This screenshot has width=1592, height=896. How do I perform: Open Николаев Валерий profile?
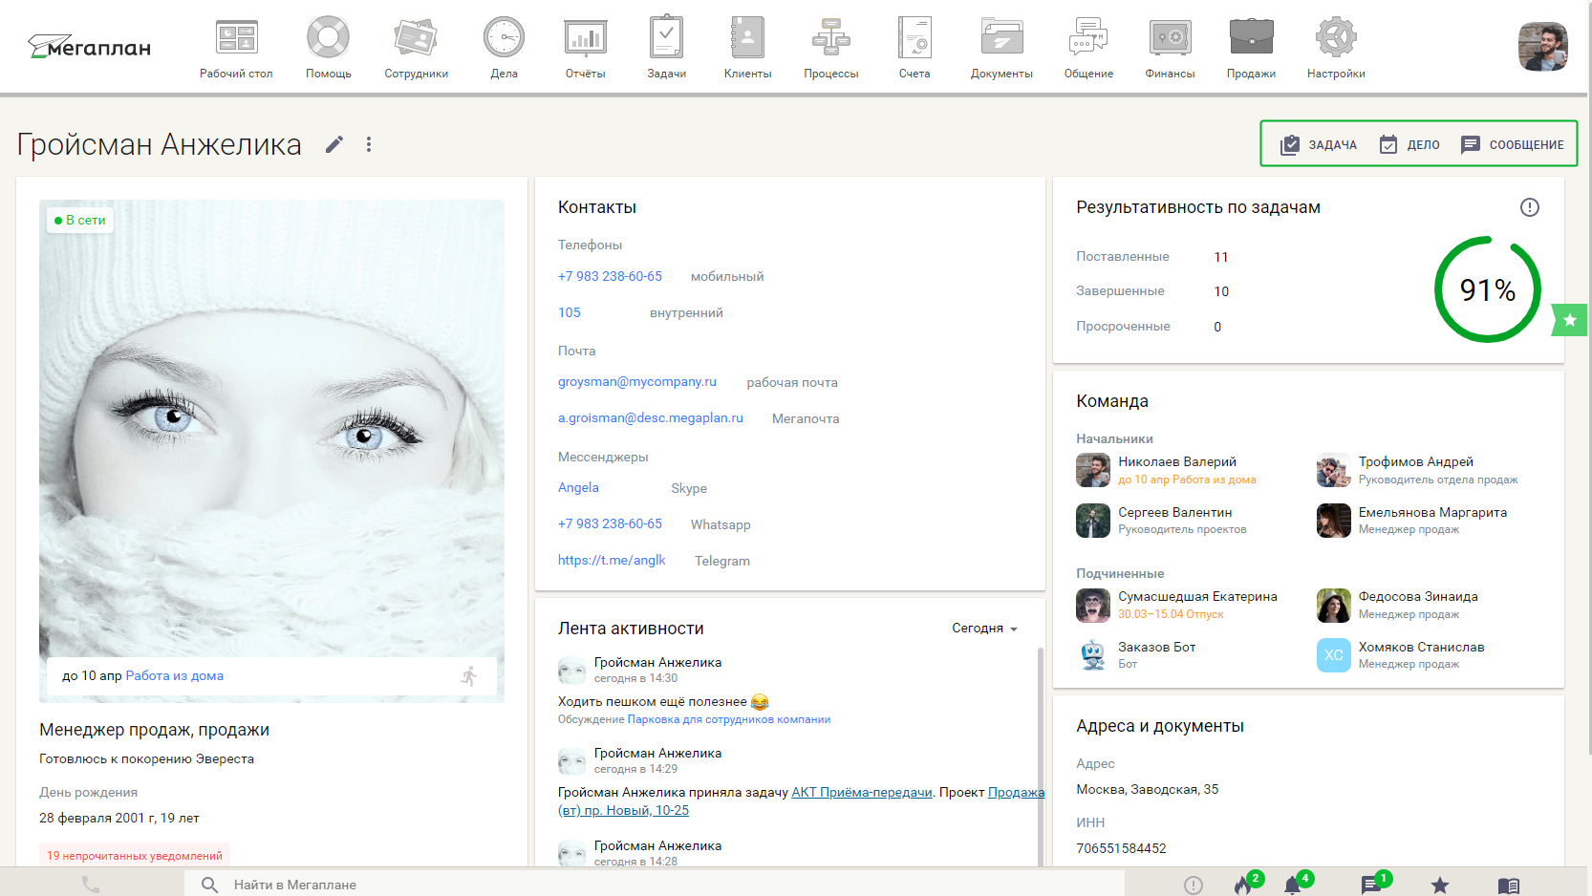click(x=1177, y=461)
